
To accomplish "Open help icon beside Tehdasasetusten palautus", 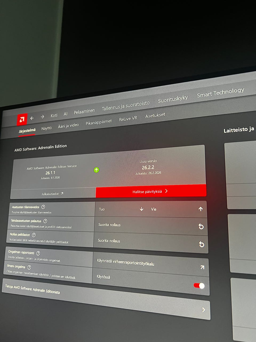I will coord(45,221).
